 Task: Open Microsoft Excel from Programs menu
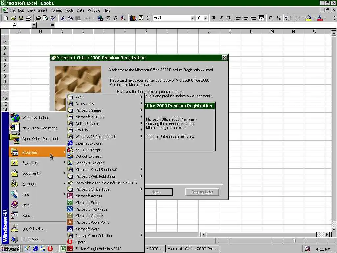coord(105,203)
